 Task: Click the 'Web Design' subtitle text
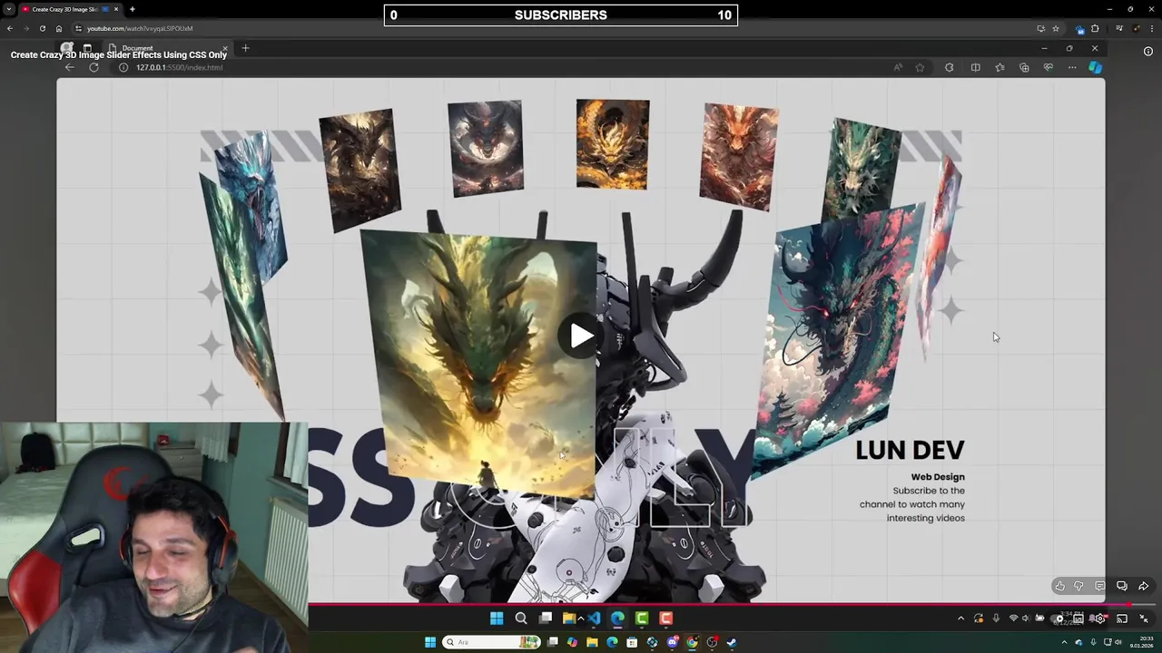(x=938, y=477)
